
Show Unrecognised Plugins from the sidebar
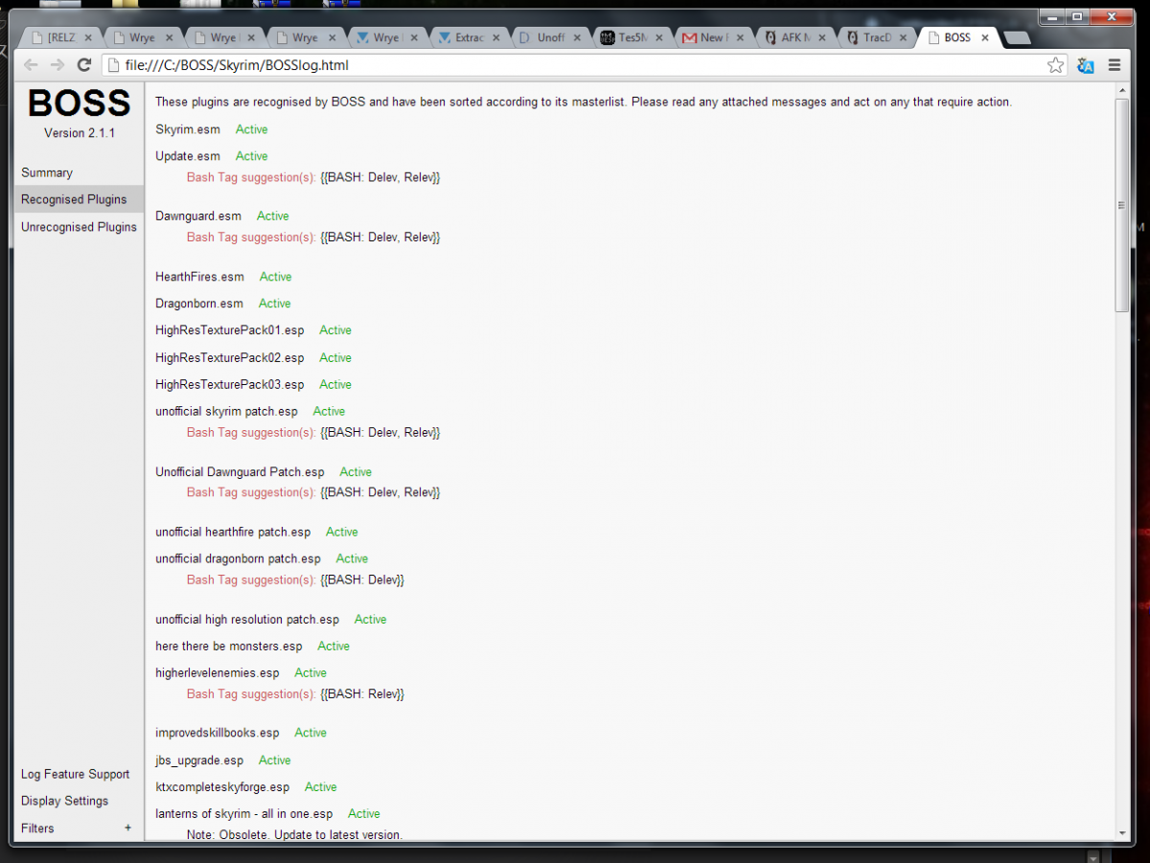(x=79, y=227)
